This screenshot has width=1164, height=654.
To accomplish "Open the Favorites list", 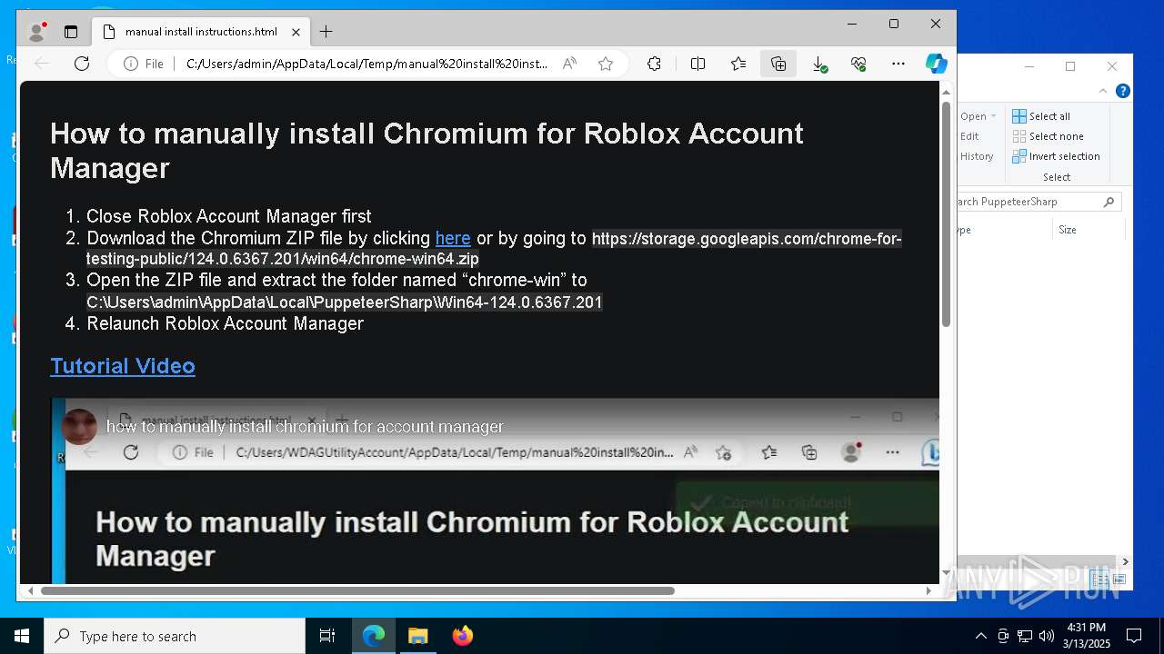I will click(x=738, y=64).
